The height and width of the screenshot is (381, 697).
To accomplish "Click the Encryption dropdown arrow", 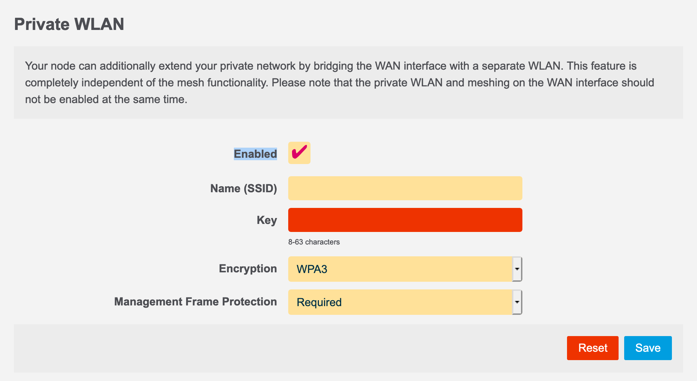I will (518, 269).
